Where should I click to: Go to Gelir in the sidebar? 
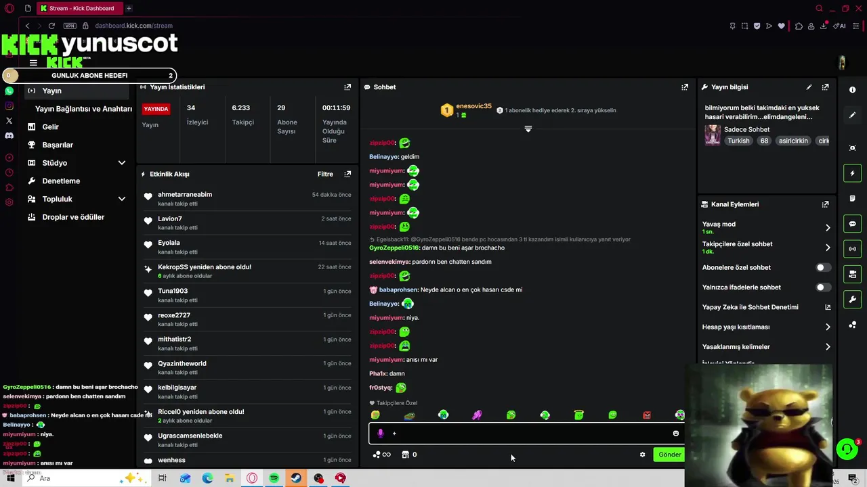50,126
